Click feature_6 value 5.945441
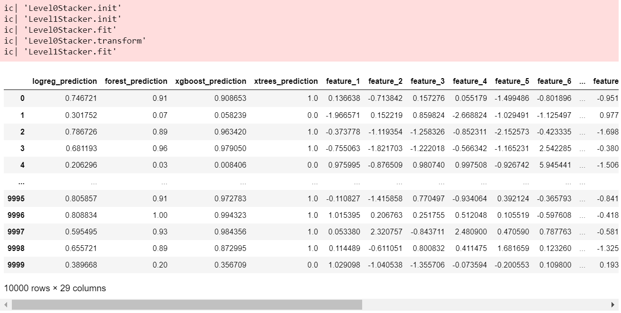 [555, 165]
